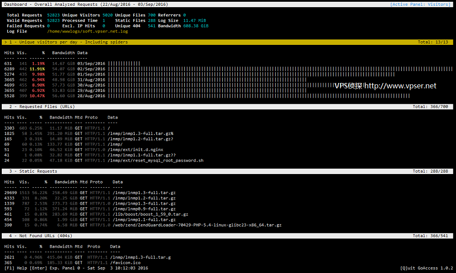
Task: Click the Unique 404 value 541
Action: 152,26
